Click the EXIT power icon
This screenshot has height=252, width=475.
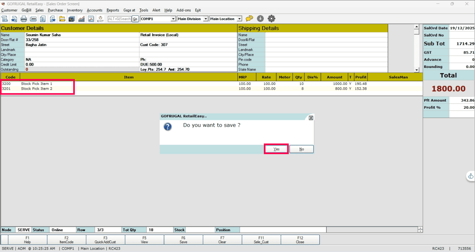tap(100, 19)
